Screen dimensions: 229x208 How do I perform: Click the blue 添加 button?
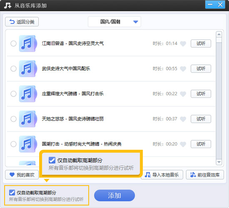pyautogui.click(x=114, y=196)
